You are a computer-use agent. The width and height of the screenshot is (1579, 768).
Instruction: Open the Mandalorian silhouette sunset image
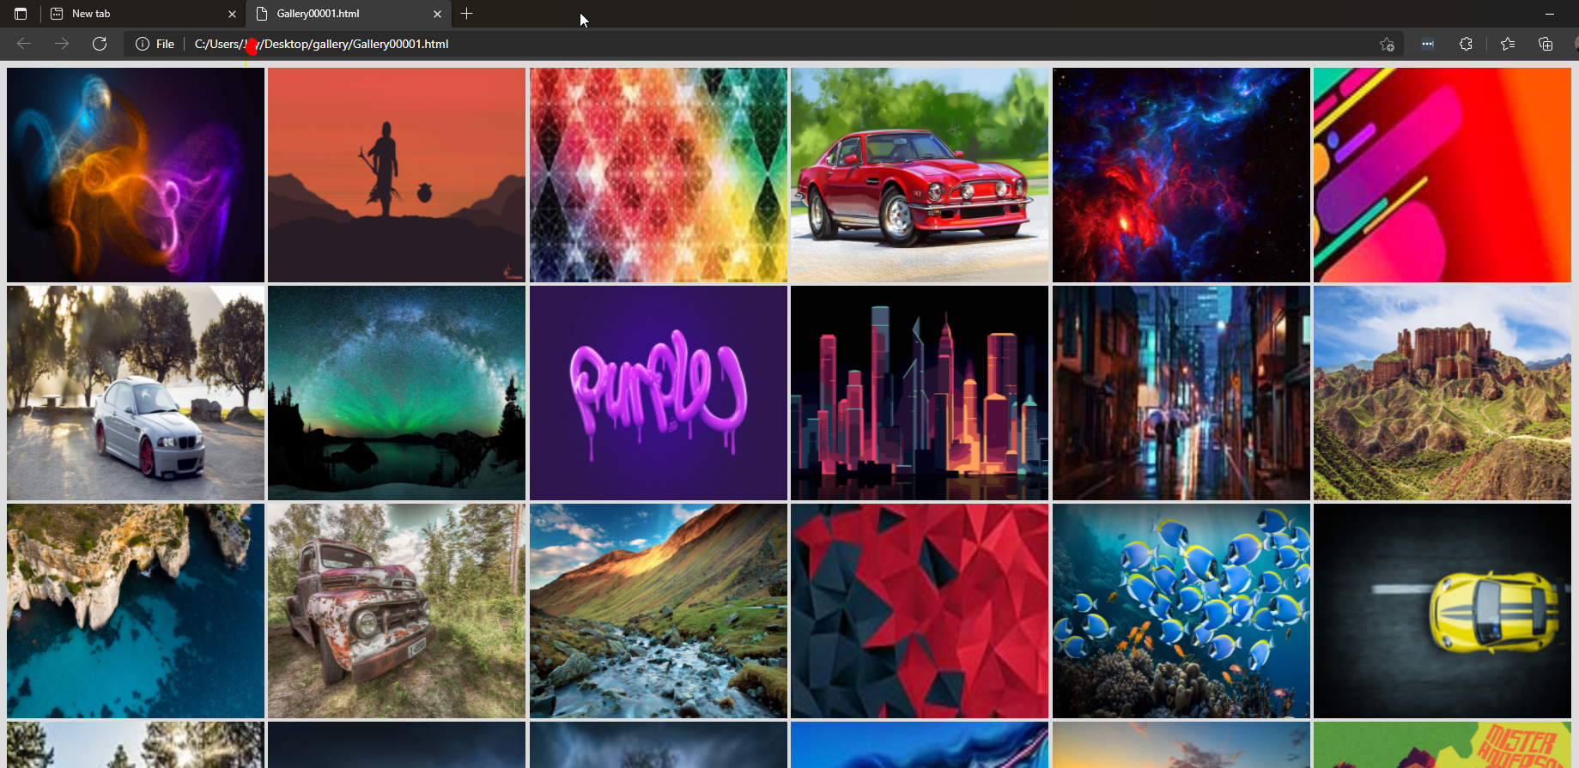point(397,175)
